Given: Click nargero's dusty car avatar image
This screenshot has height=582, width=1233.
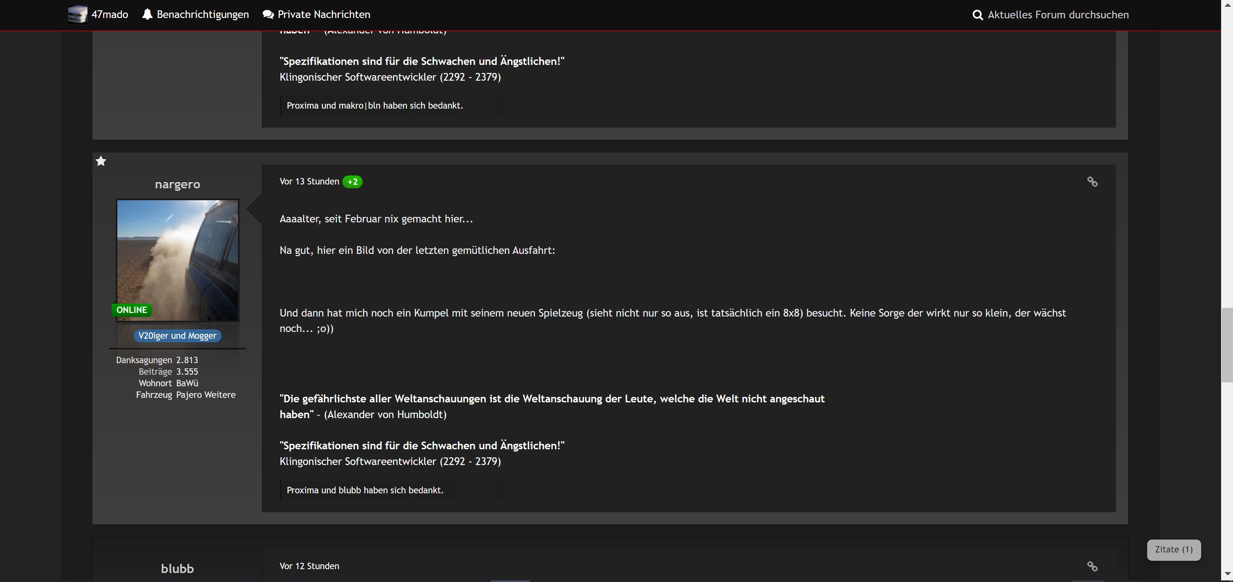Looking at the screenshot, I should (177, 260).
